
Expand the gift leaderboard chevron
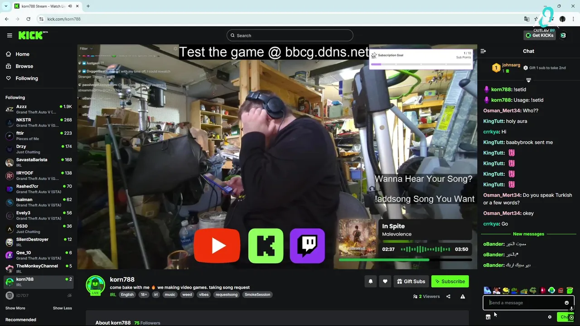(x=528, y=80)
